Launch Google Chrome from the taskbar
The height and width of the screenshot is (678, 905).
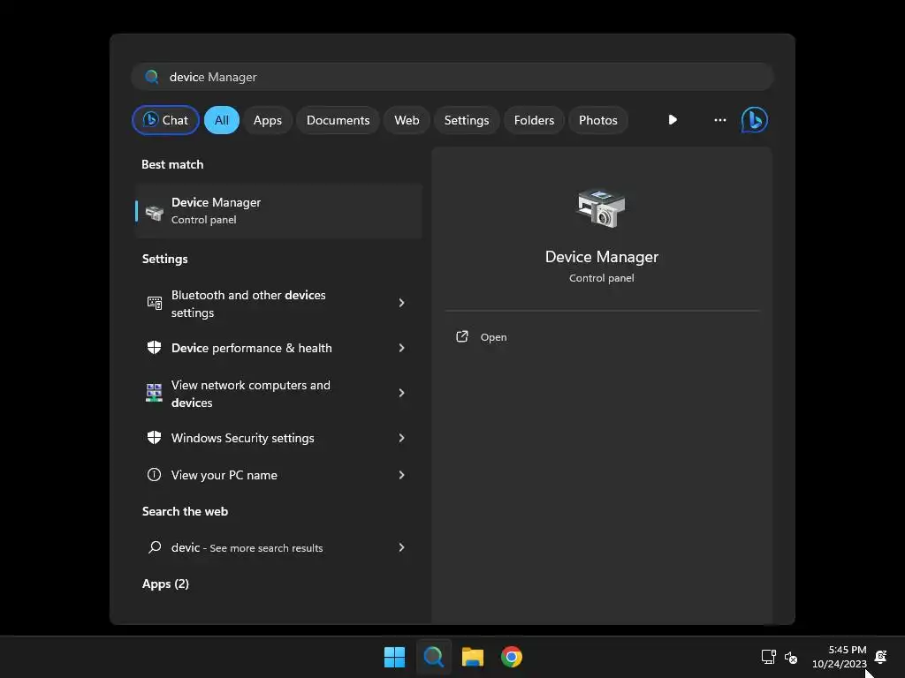click(x=512, y=657)
